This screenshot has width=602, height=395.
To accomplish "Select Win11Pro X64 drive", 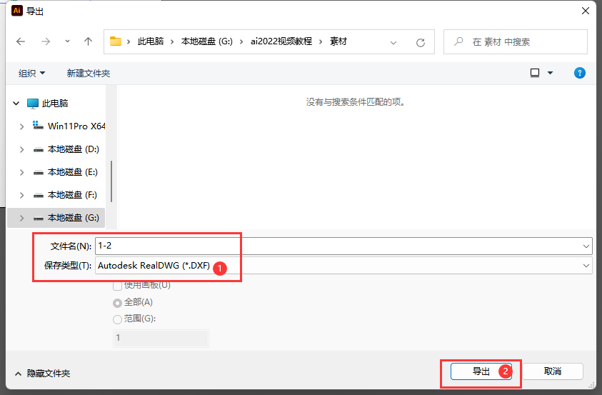I will coord(69,126).
